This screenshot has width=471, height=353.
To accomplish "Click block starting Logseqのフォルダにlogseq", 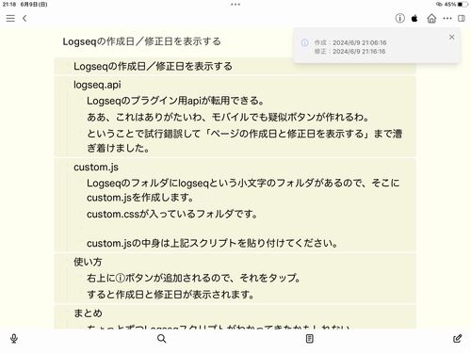I will pyautogui.click(x=243, y=190).
